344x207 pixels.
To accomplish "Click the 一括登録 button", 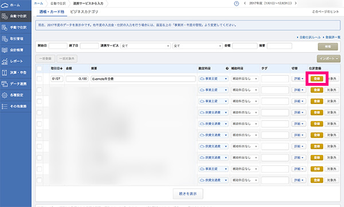I will (x=45, y=59).
